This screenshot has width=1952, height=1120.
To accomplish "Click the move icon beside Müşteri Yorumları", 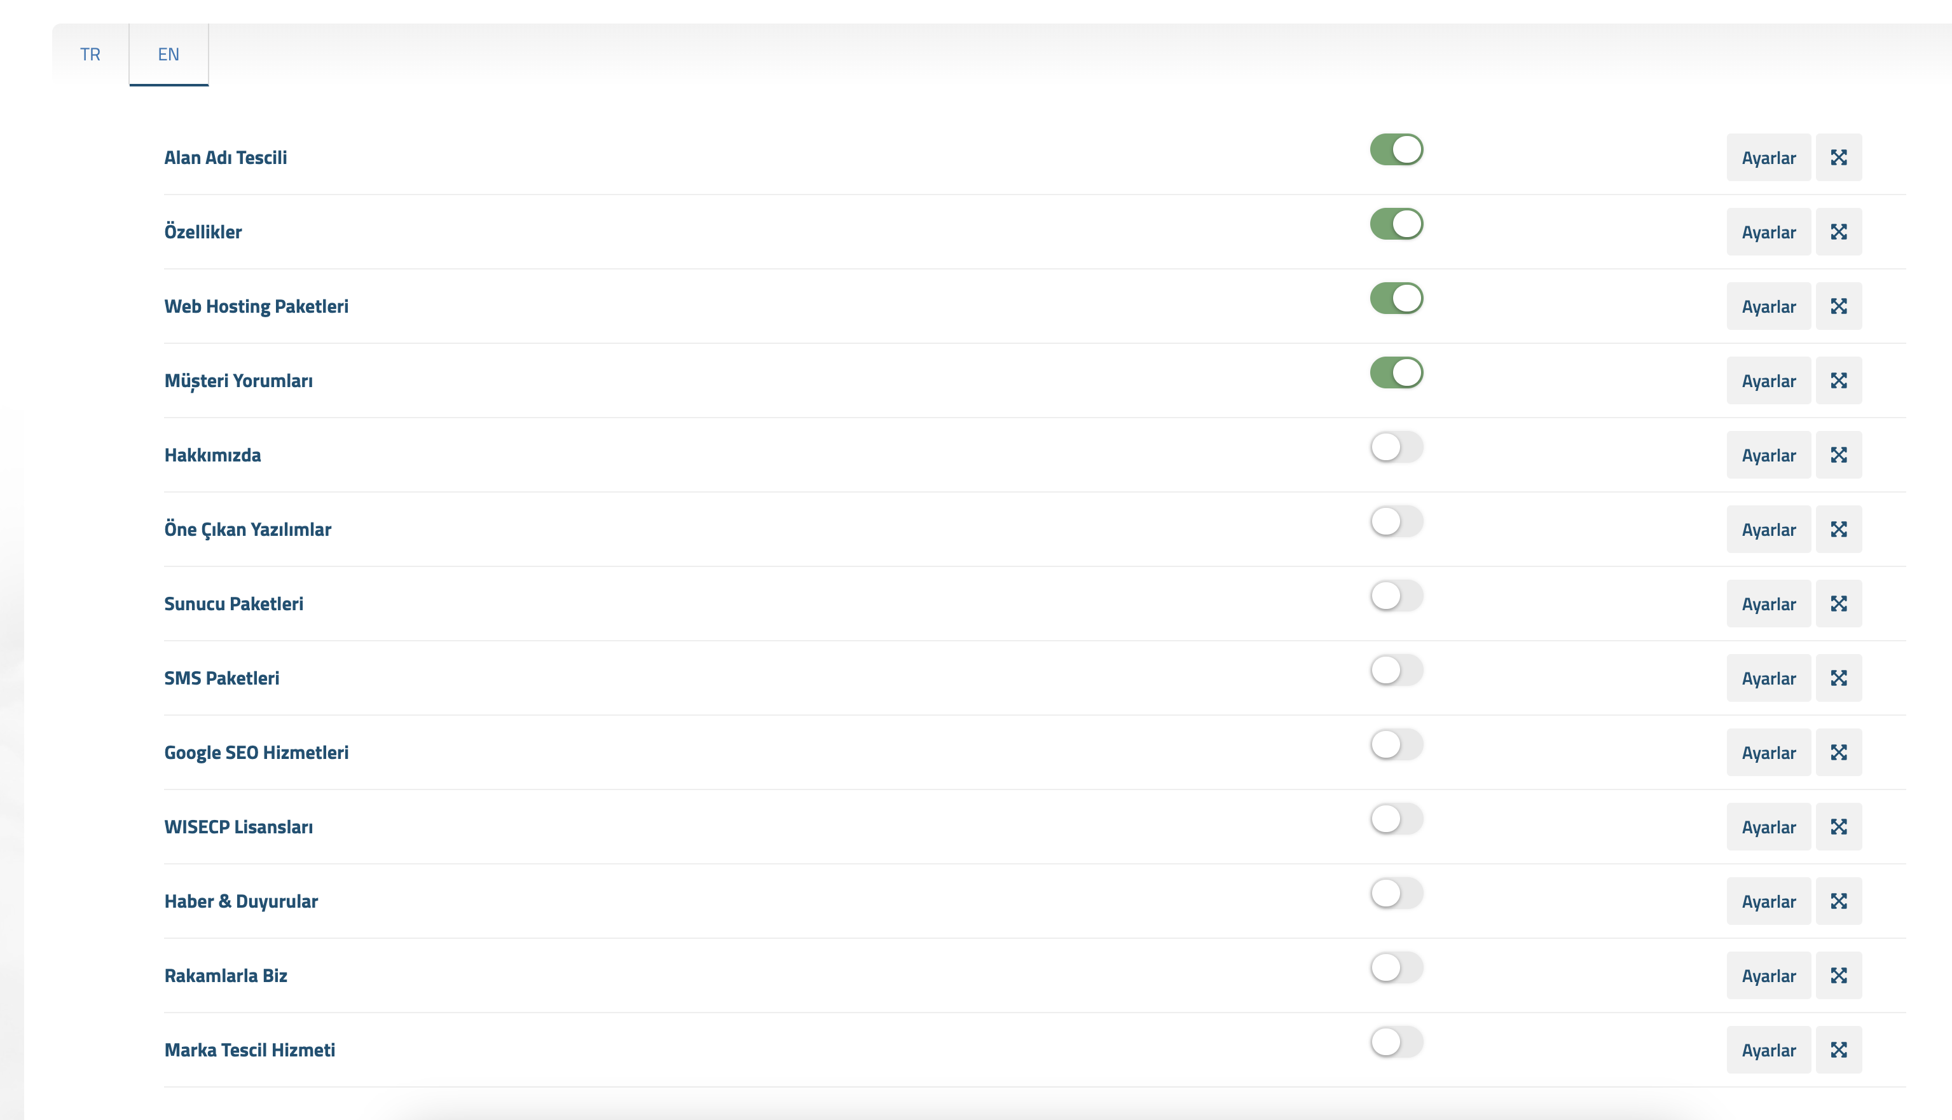I will point(1838,381).
